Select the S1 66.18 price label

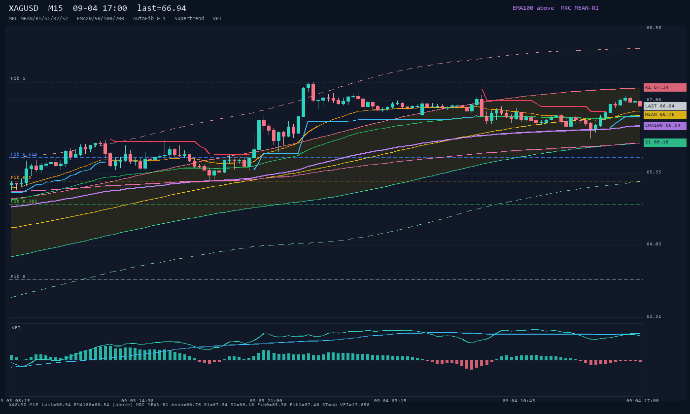tap(665, 142)
